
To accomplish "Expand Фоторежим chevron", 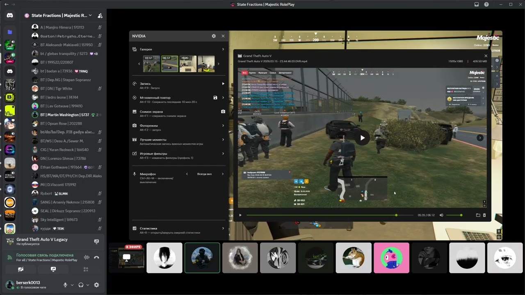I will 223,125.
